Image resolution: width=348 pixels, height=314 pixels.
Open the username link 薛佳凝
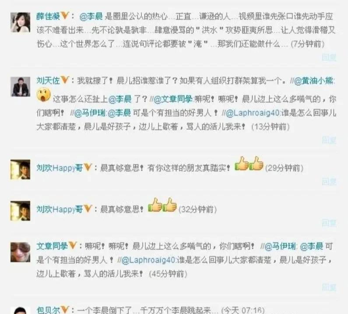pyautogui.click(x=48, y=16)
